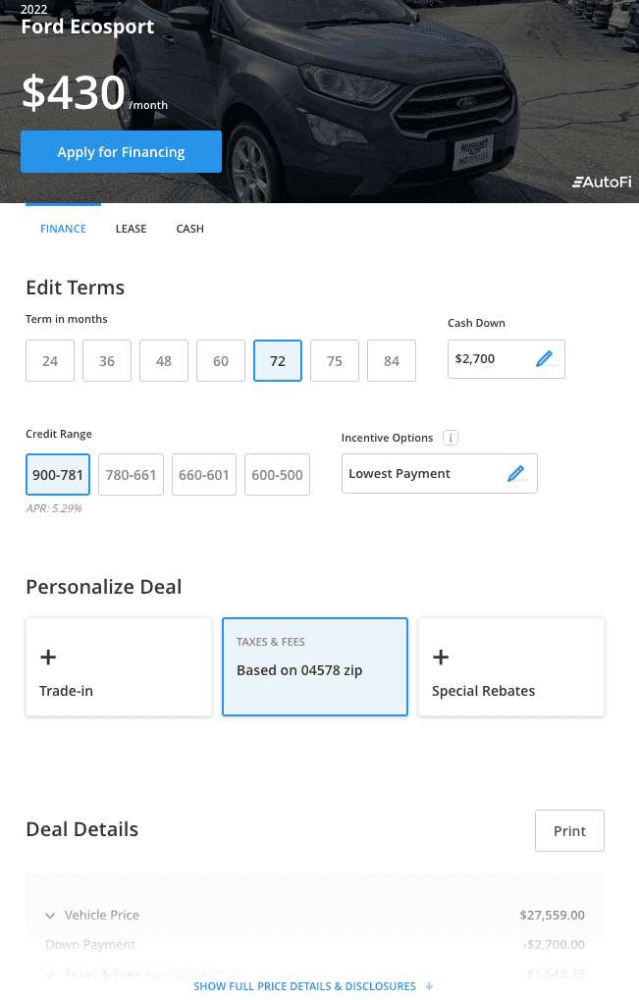Click the Lowest Payment pencil edit icon

(x=516, y=473)
